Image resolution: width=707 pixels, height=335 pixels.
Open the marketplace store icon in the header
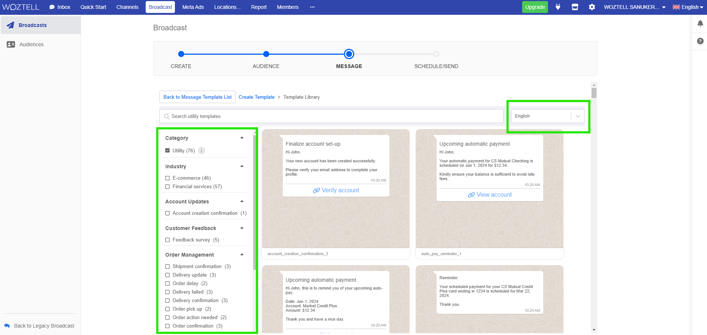click(575, 7)
